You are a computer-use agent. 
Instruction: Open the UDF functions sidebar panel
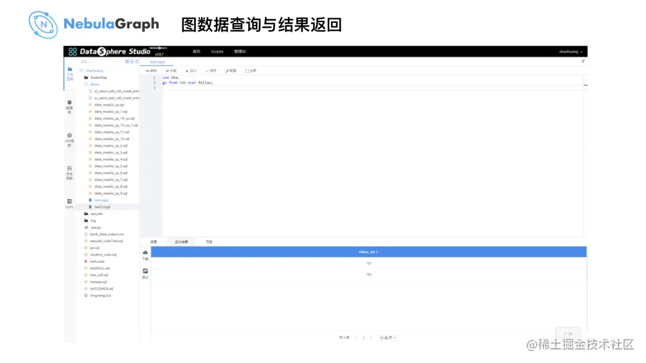[x=69, y=140]
